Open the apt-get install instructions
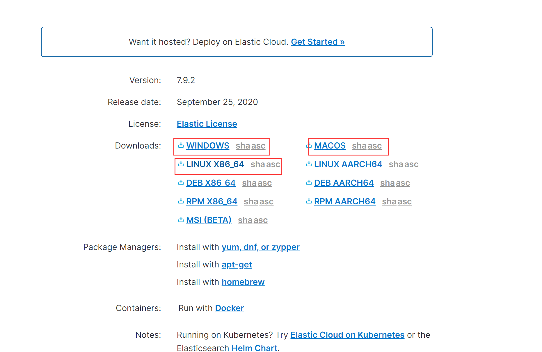Image resolution: width=542 pixels, height=352 pixels. 237,265
